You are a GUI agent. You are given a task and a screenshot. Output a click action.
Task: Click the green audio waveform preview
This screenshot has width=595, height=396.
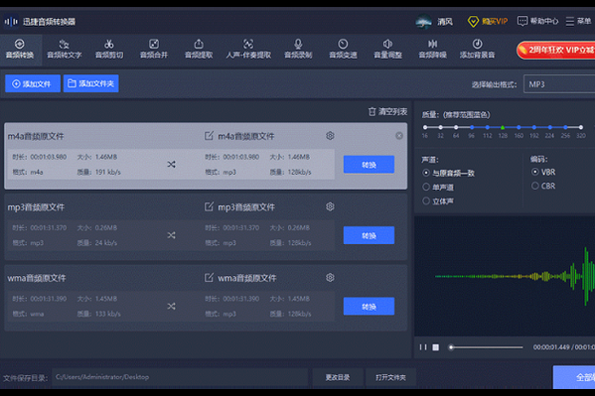tap(515, 276)
